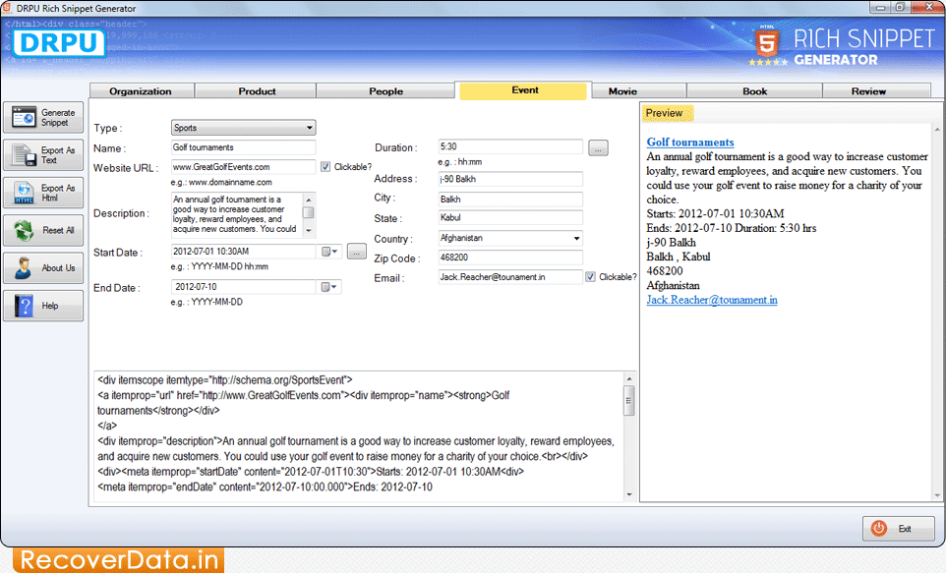The width and height of the screenshot is (946, 573).
Task: Click the code output scroll up arrow
Action: tap(629, 378)
